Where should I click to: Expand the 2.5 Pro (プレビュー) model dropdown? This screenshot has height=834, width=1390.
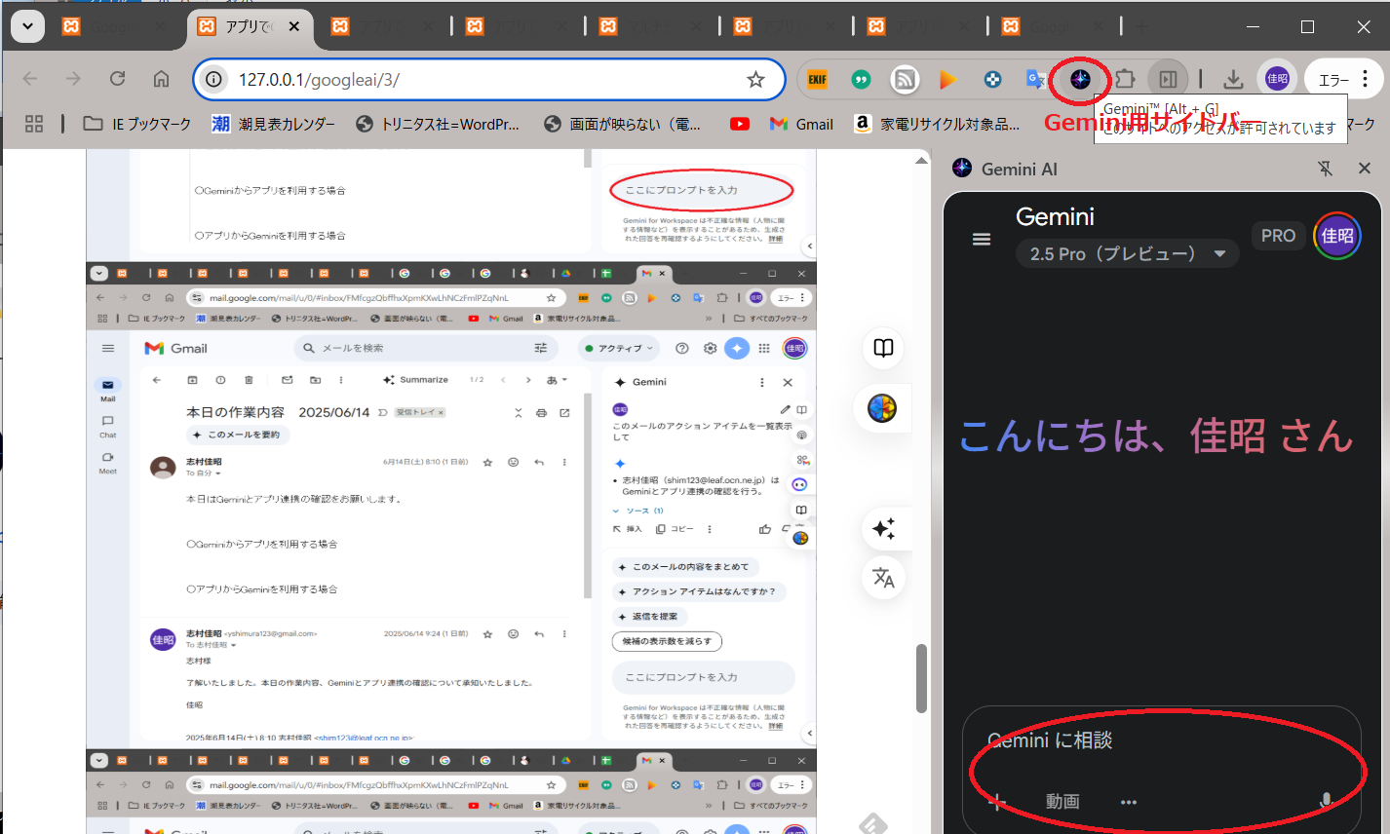[1127, 254]
